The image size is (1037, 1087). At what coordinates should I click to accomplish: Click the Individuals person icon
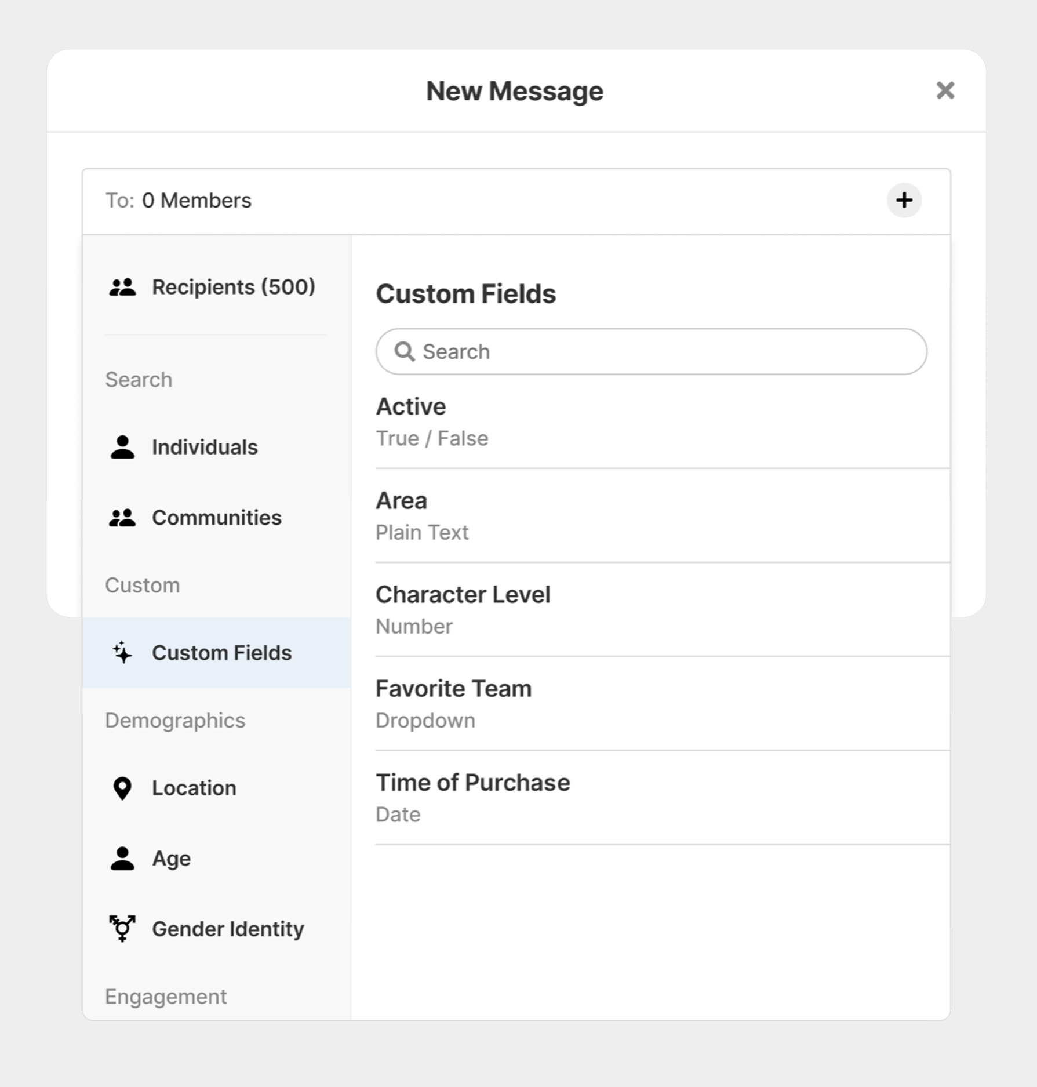(x=122, y=448)
